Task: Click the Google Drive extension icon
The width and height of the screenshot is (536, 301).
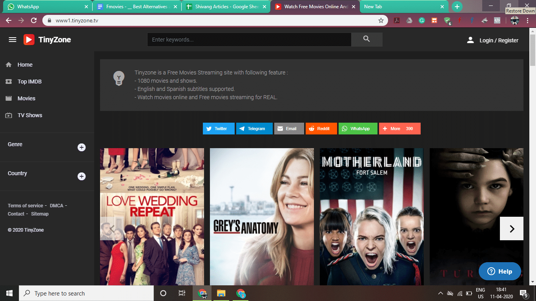Action: click(x=409, y=20)
